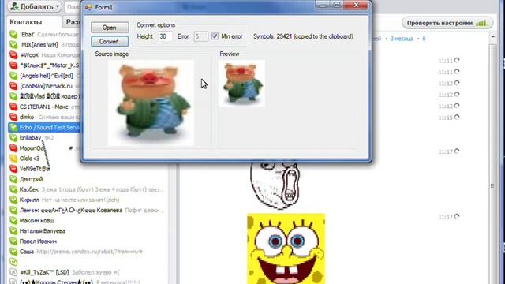Click the troll face image in chat
Screen dimensions: 505x284
(x=275, y=185)
